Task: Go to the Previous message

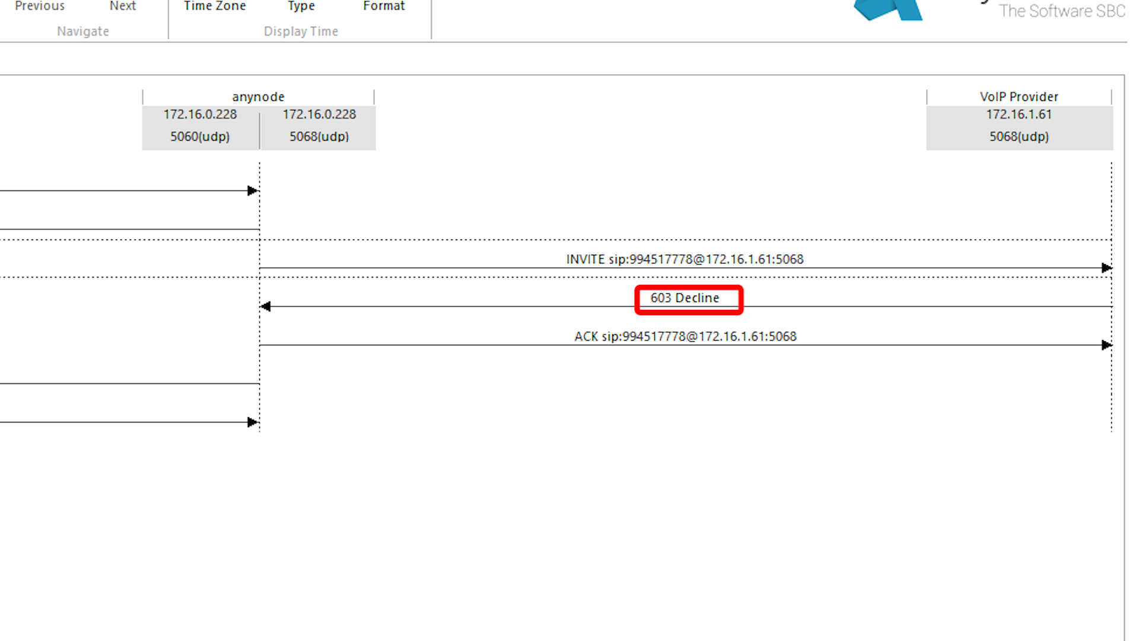Action: point(40,6)
